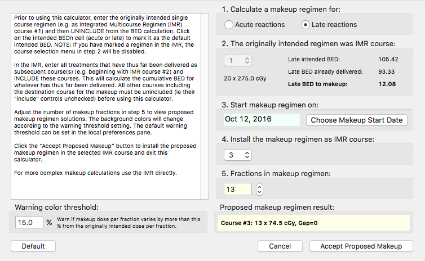Image resolution: width=425 pixels, height=261 pixels.
Task: Select the Acute reactions radio button
Action: point(229,25)
